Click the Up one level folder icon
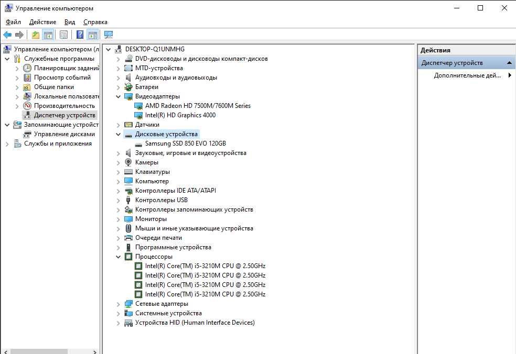 pyautogui.click(x=36, y=35)
